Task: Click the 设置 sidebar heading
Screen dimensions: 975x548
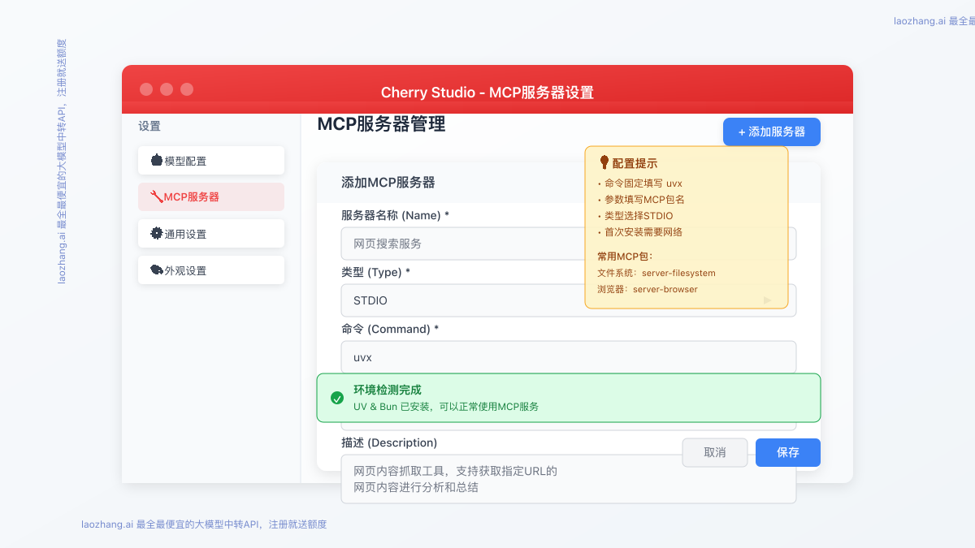Action: [149, 126]
